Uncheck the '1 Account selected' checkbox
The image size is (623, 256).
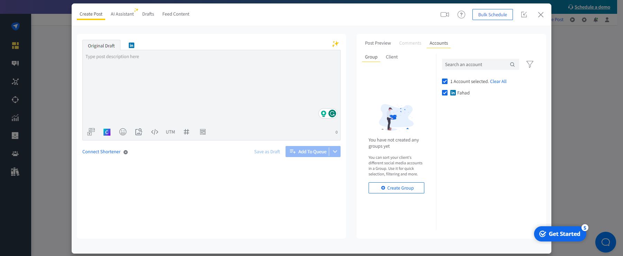pyautogui.click(x=445, y=81)
